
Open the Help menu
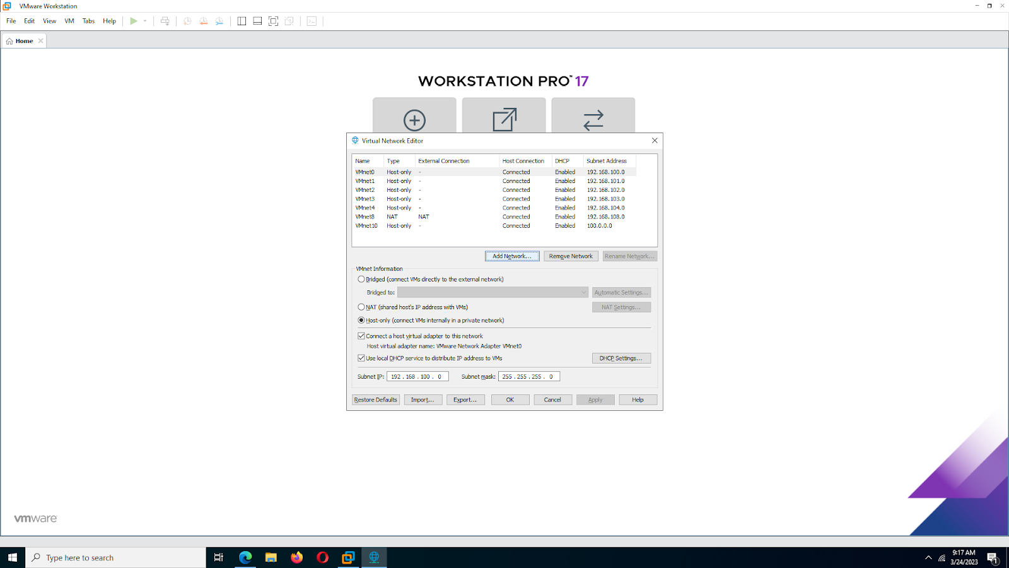click(109, 21)
